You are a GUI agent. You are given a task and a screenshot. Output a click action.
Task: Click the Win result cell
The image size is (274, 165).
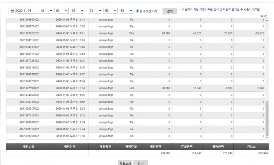click(132, 33)
